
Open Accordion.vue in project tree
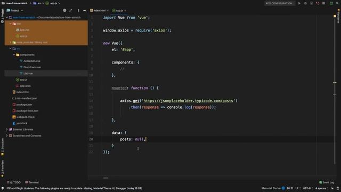click(x=32, y=61)
